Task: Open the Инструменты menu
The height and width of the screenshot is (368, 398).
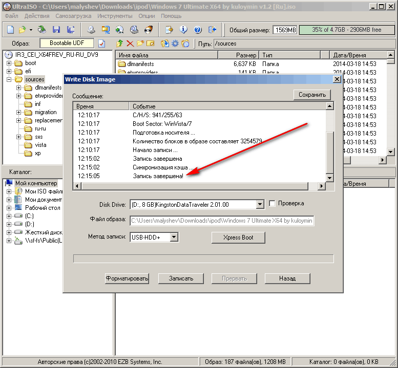Action: tap(115, 16)
